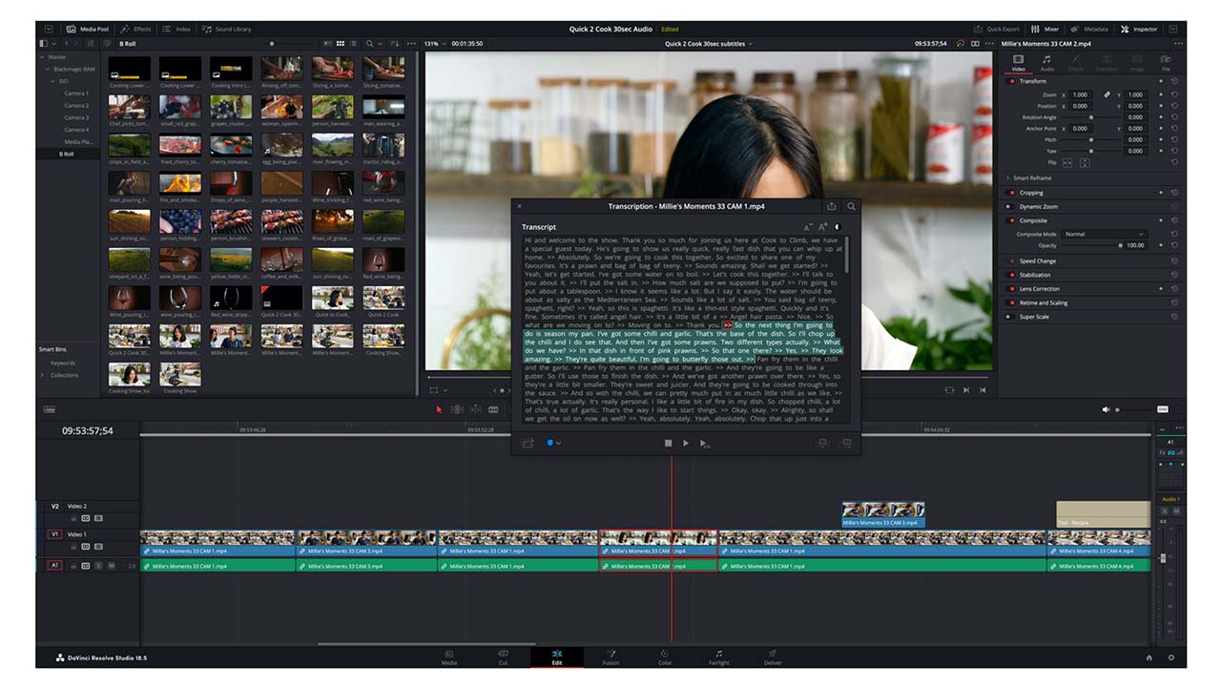Open the audio Mixer

coord(1045,29)
